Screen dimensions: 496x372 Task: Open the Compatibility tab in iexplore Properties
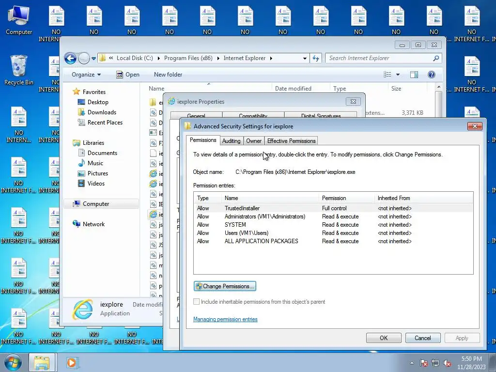(x=253, y=115)
